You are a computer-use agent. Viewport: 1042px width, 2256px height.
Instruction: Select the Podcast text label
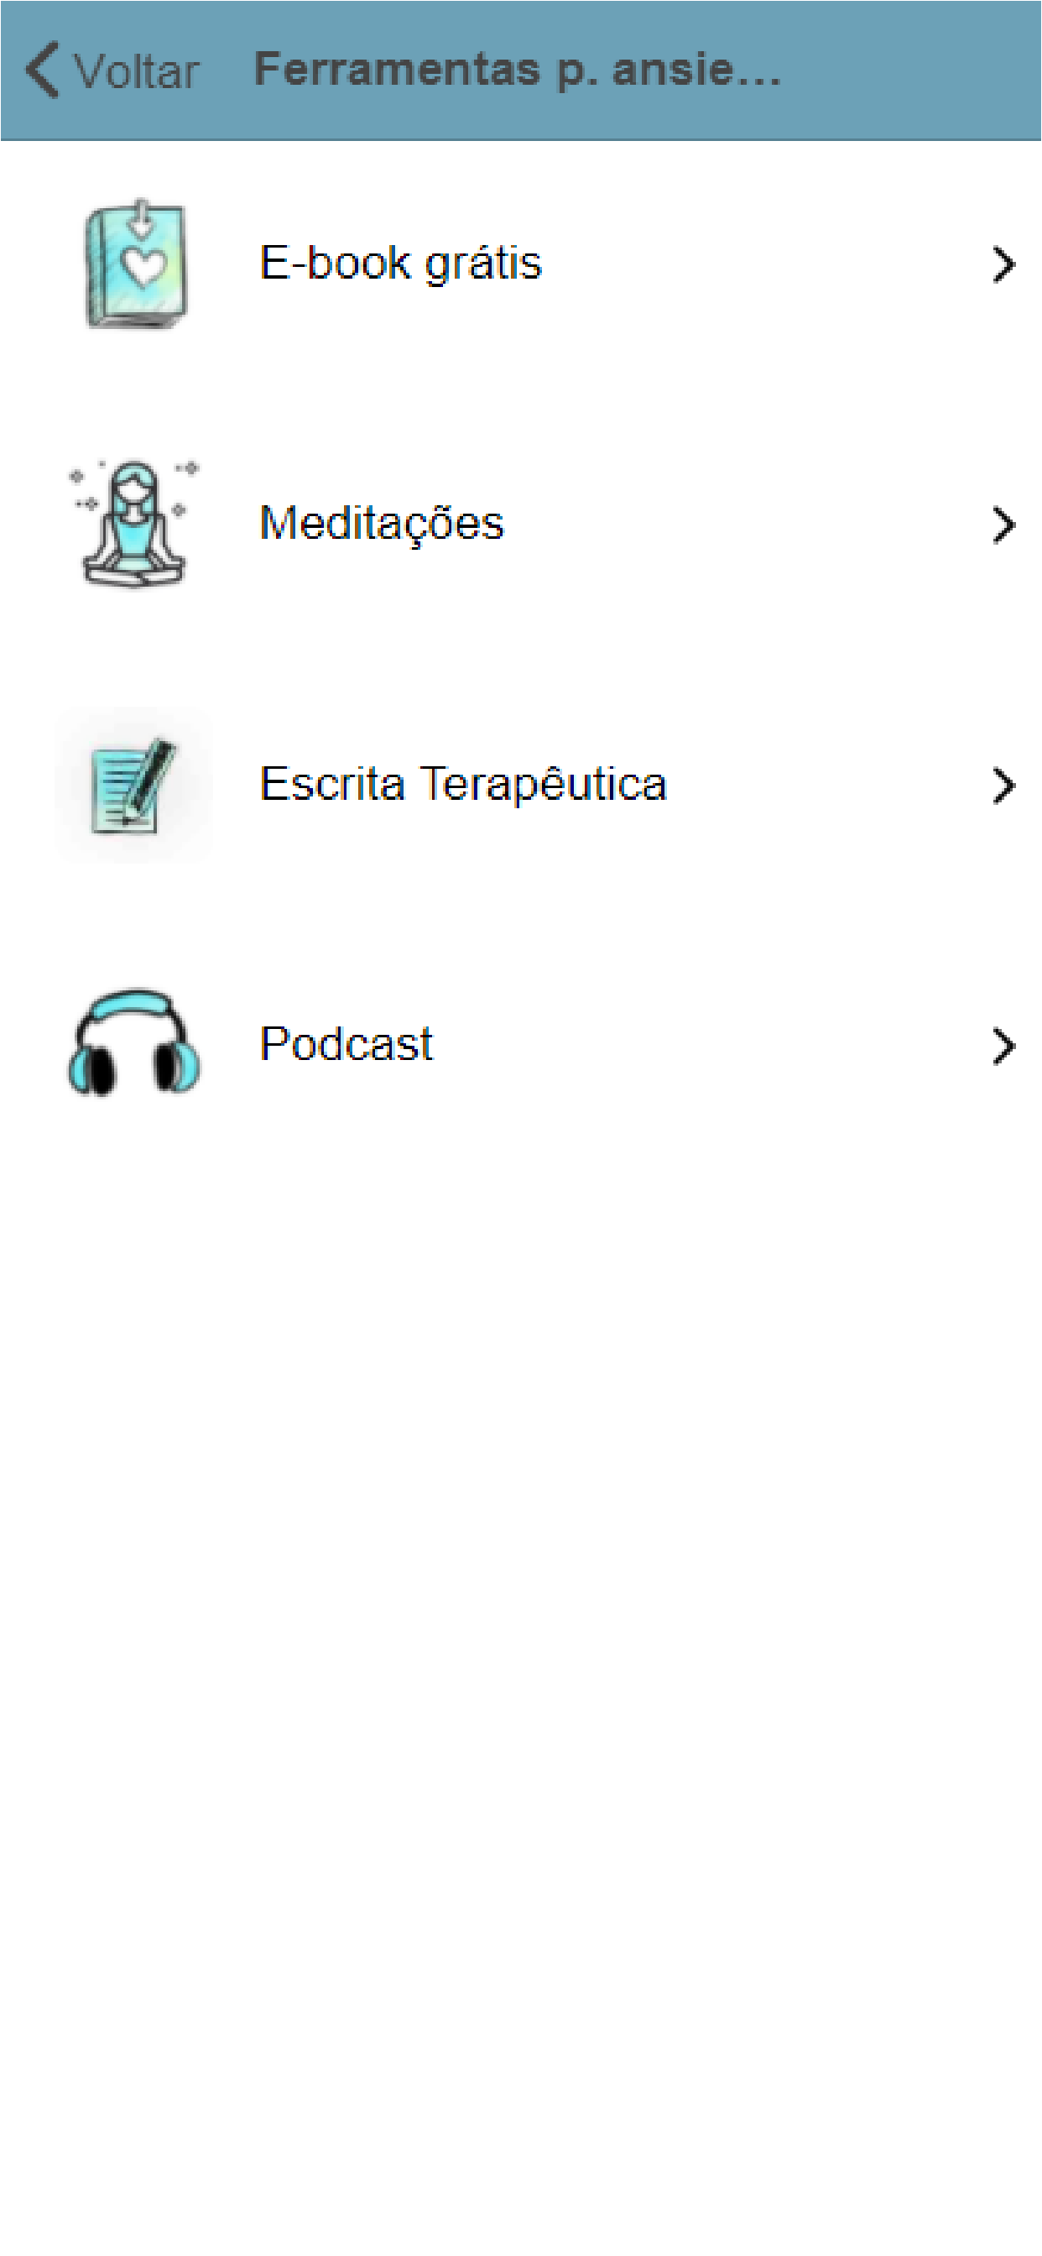346,1044
